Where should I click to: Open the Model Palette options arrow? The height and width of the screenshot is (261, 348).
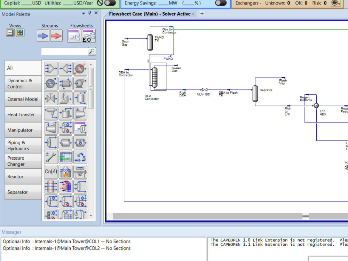click(84, 13)
